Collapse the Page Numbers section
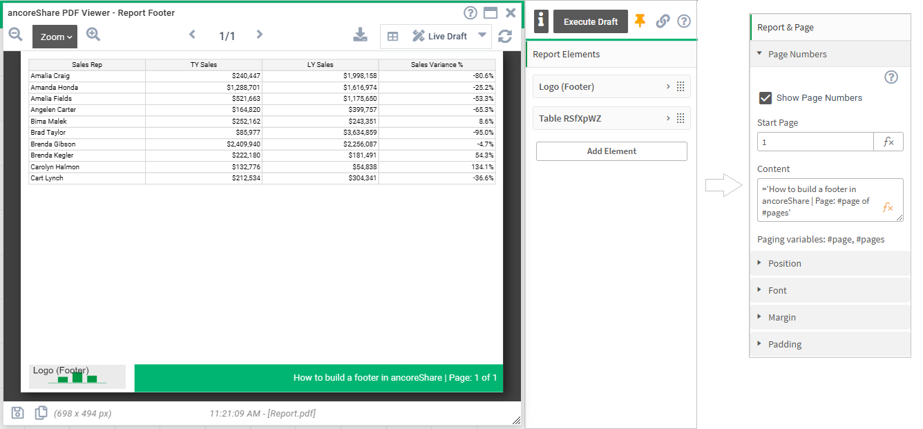The height and width of the screenshot is (429, 923). 830,55
